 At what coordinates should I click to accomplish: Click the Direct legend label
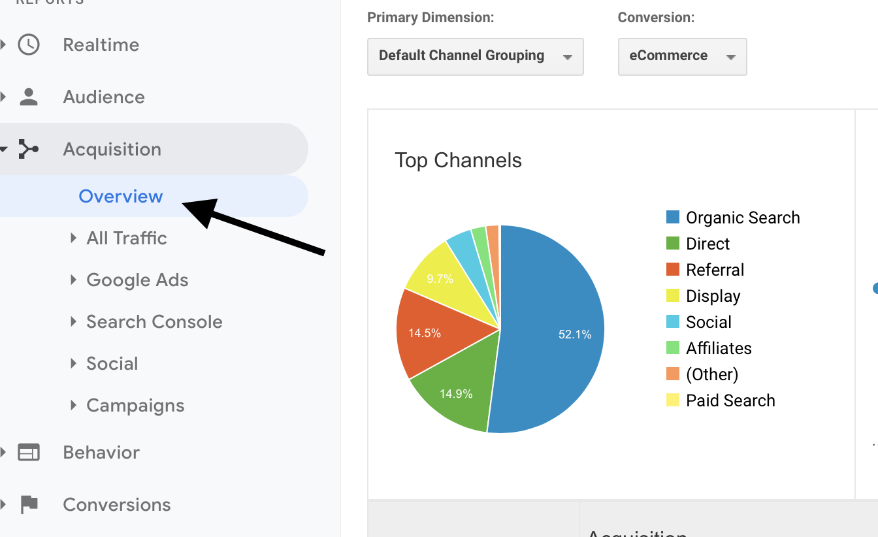pyautogui.click(x=707, y=244)
